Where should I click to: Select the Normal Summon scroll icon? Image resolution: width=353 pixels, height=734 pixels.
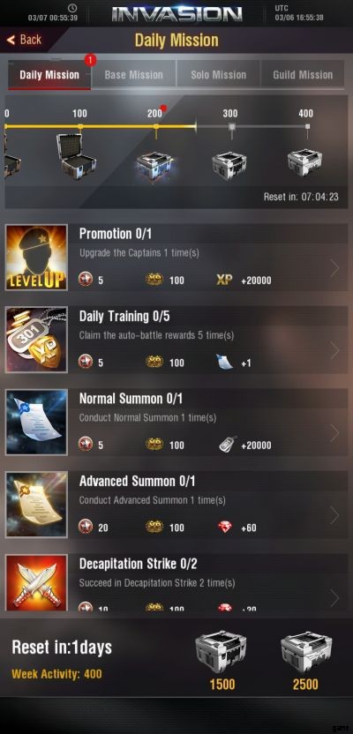click(x=36, y=423)
